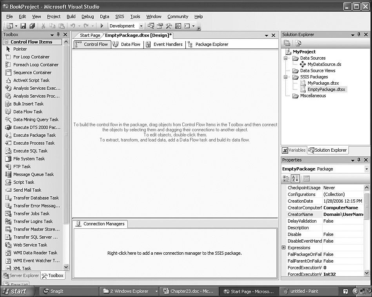Close the EmptyPackage.dtsx document tab

(273, 35)
